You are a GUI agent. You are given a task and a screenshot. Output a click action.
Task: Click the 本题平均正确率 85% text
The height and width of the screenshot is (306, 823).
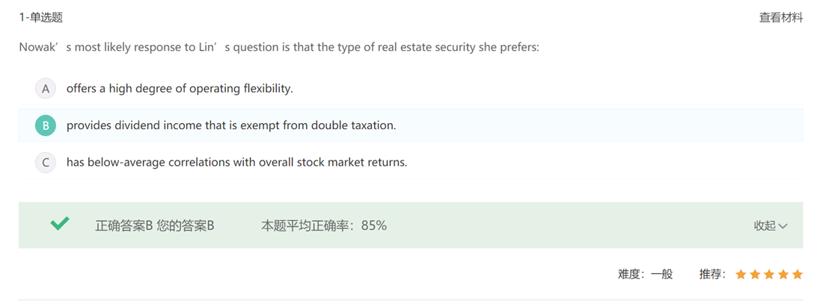point(324,226)
